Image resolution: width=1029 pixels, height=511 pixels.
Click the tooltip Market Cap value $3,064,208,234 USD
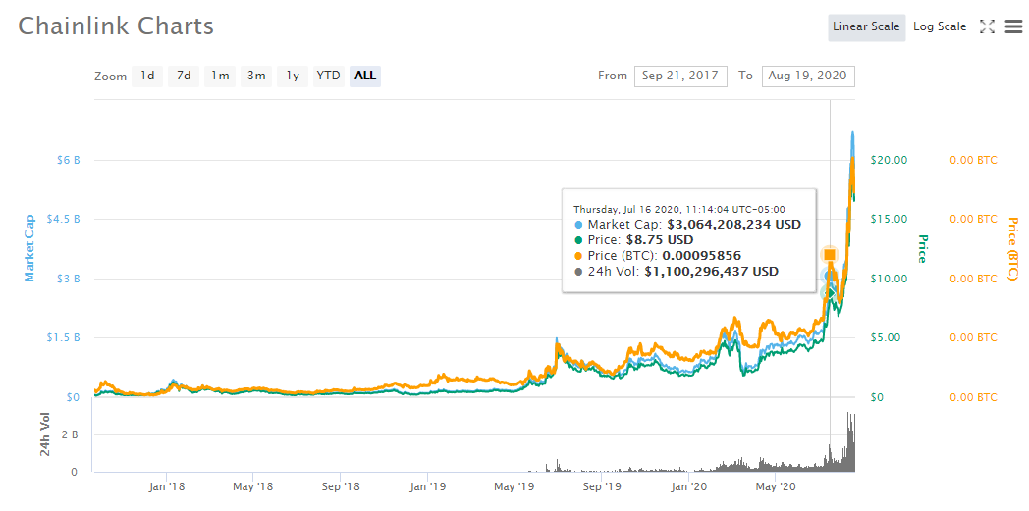734,224
